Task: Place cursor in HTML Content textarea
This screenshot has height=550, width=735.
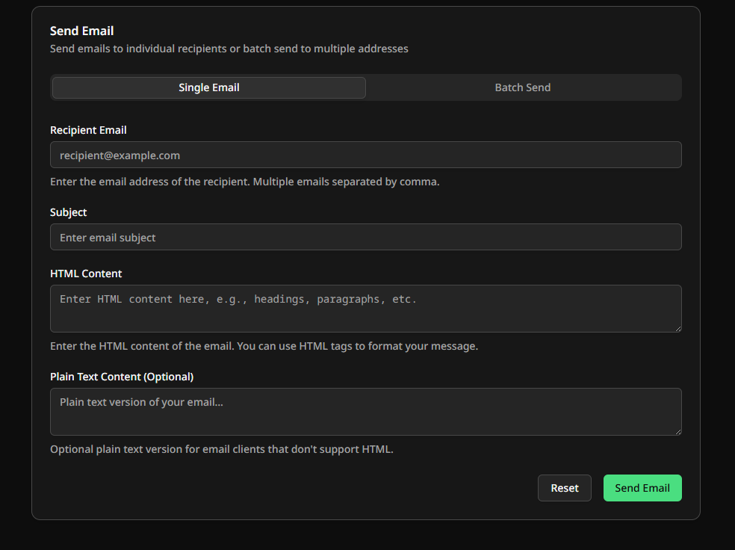Action: point(365,308)
